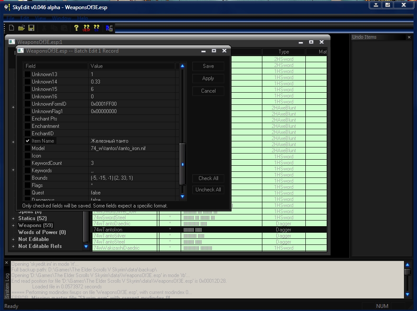Expand the Statics (52) tree node
This screenshot has width=417, height=311.
[13, 218]
